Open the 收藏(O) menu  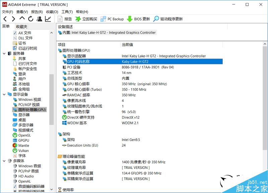pyautogui.click(x=52, y=12)
